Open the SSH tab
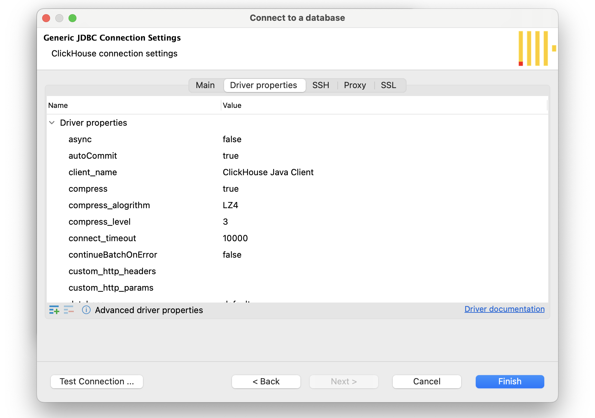This screenshot has width=595, height=418. [321, 85]
